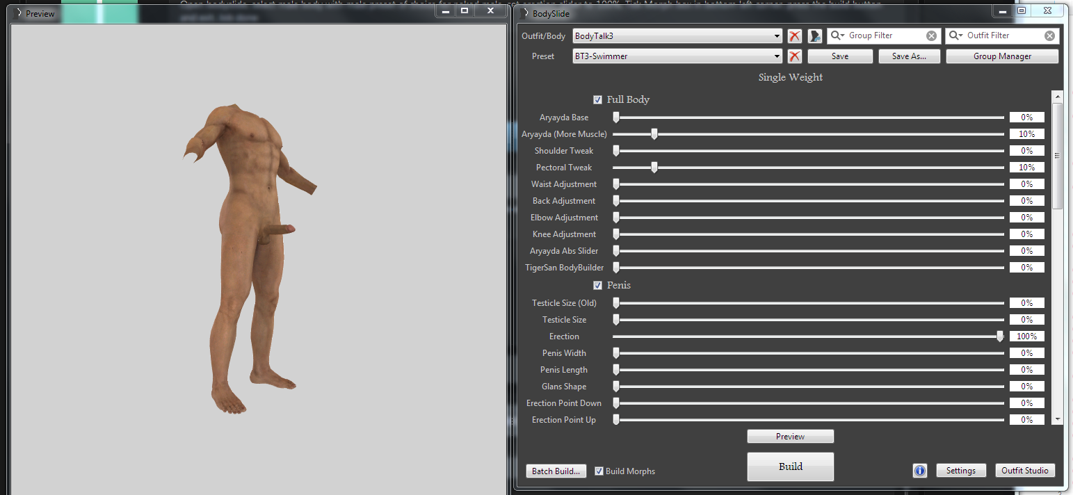The width and height of the screenshot is (1073, 495).
Task: Open Outfit Filter search options magnifier
Action: (956, 35)
